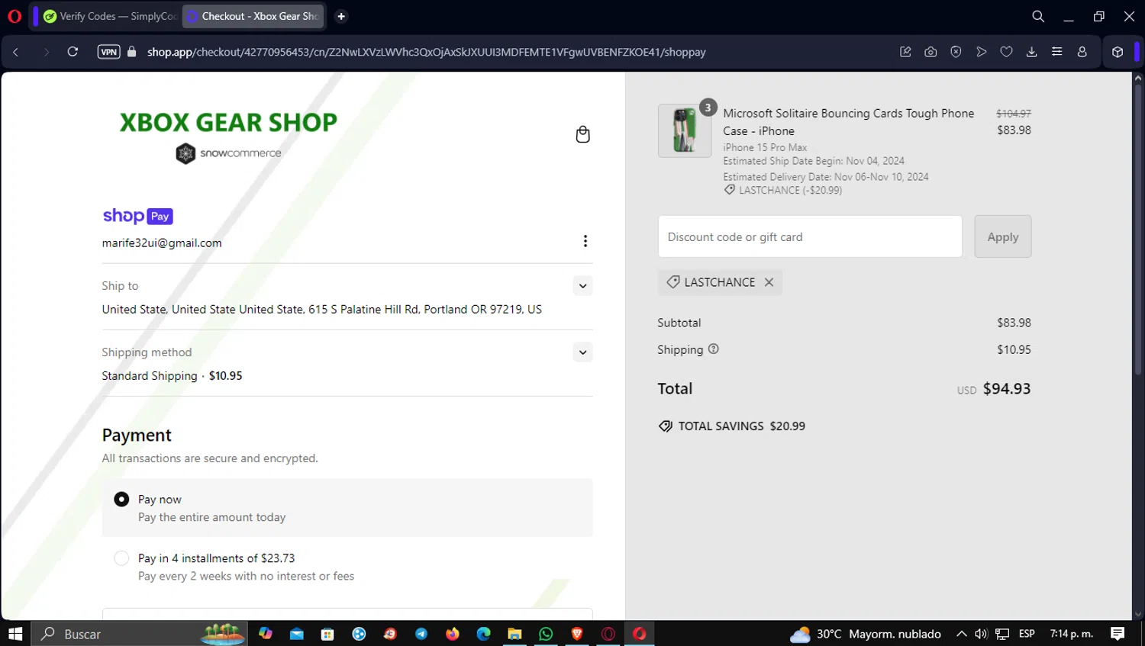
Task: Switch to the Verify Codes SimplyCodes tab
Action: click(x=110, y=16)
